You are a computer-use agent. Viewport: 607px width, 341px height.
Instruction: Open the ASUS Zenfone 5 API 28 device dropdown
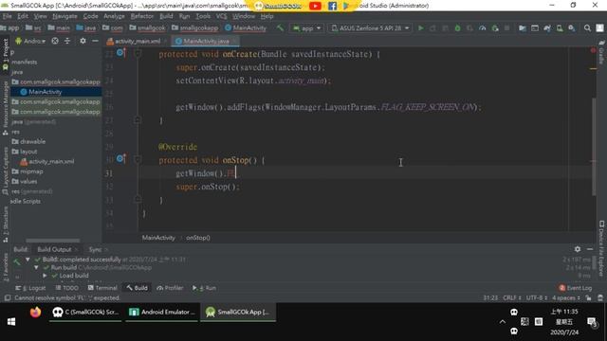pyautogui.click(x=370, y=27)
